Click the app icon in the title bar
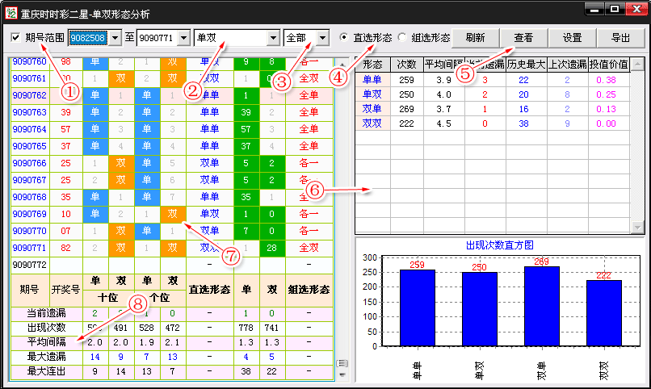Screen dimensions: 651x389 (10, 11)
